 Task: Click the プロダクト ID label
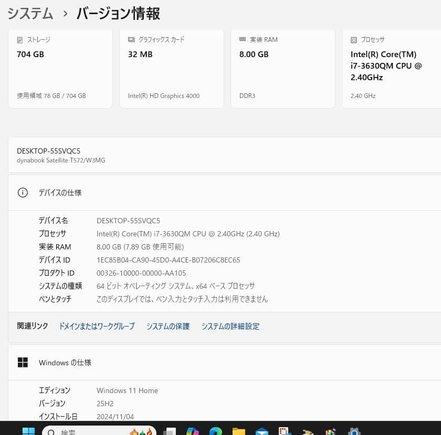click(x=57, y=273)
